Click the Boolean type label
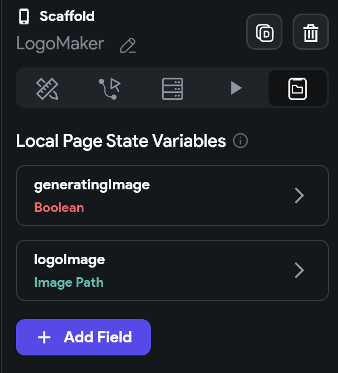The image size is (338, 373). [x=59, y=207]
